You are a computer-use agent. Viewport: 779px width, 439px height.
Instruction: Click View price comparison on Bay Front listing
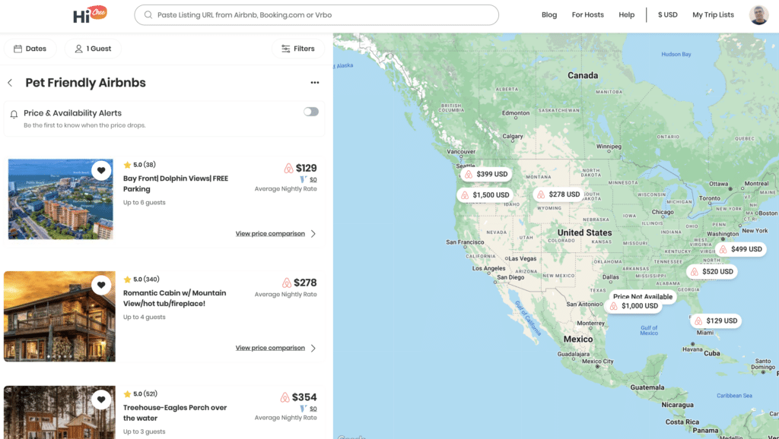pyautogui.click(x=270, y=233)
